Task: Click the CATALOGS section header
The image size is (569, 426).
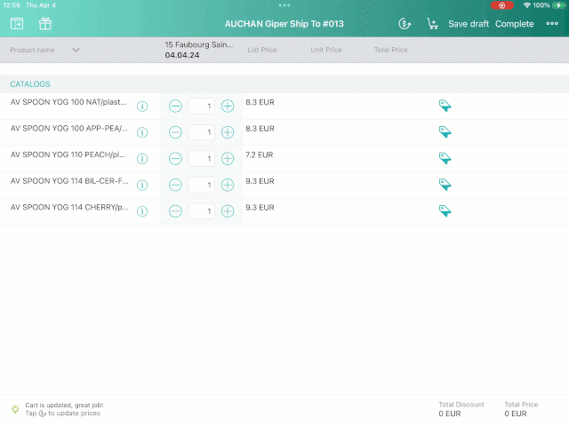Action: [30, 84]
